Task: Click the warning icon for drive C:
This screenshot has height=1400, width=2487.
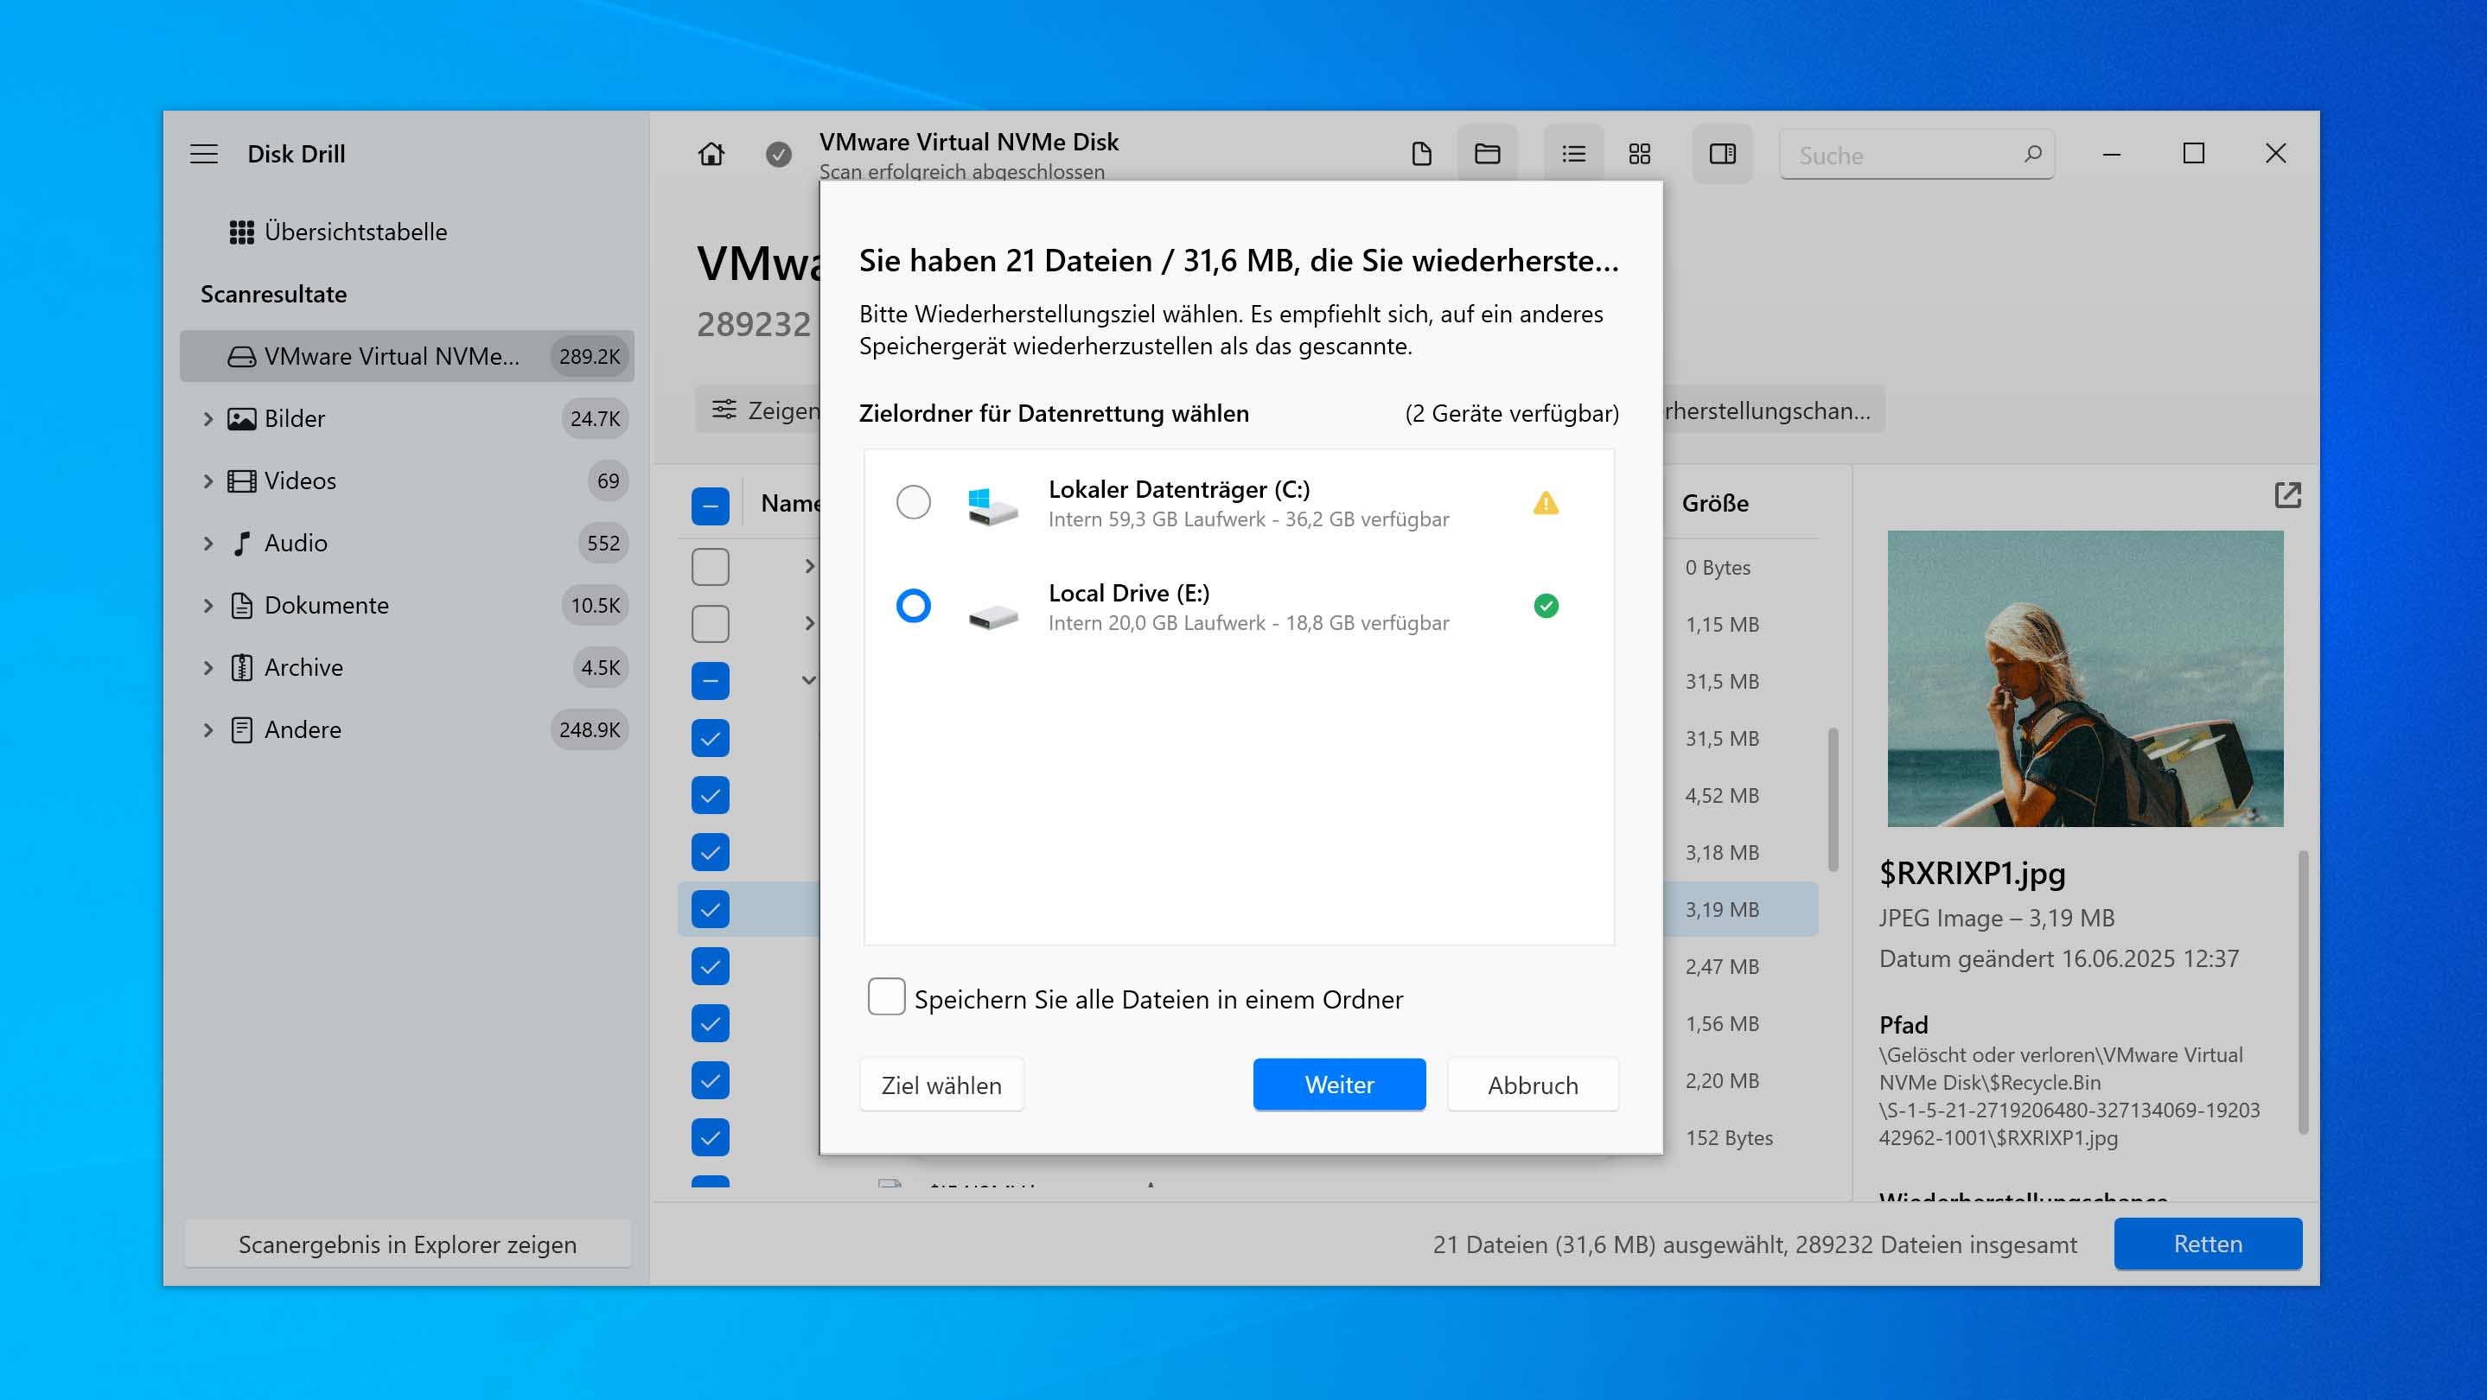Action: point(1546,503)
